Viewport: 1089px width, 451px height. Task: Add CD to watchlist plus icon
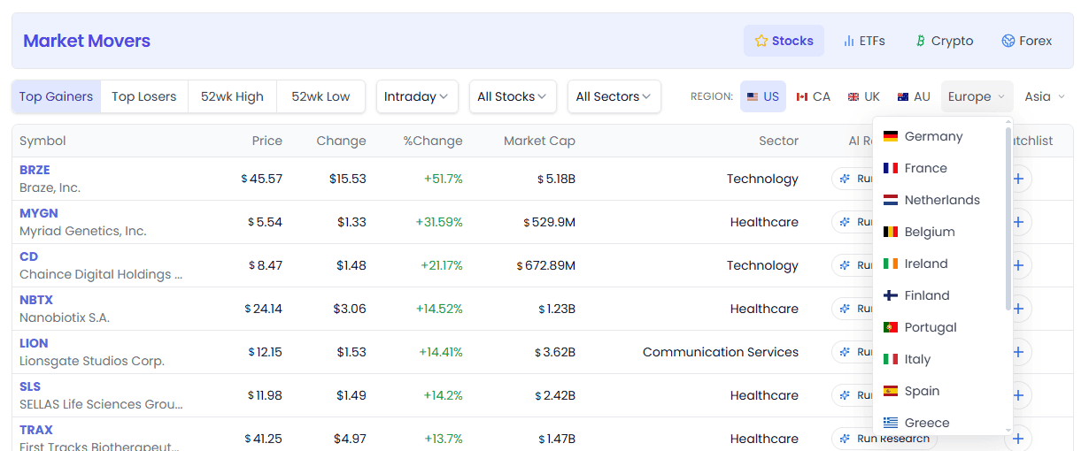1018,265
